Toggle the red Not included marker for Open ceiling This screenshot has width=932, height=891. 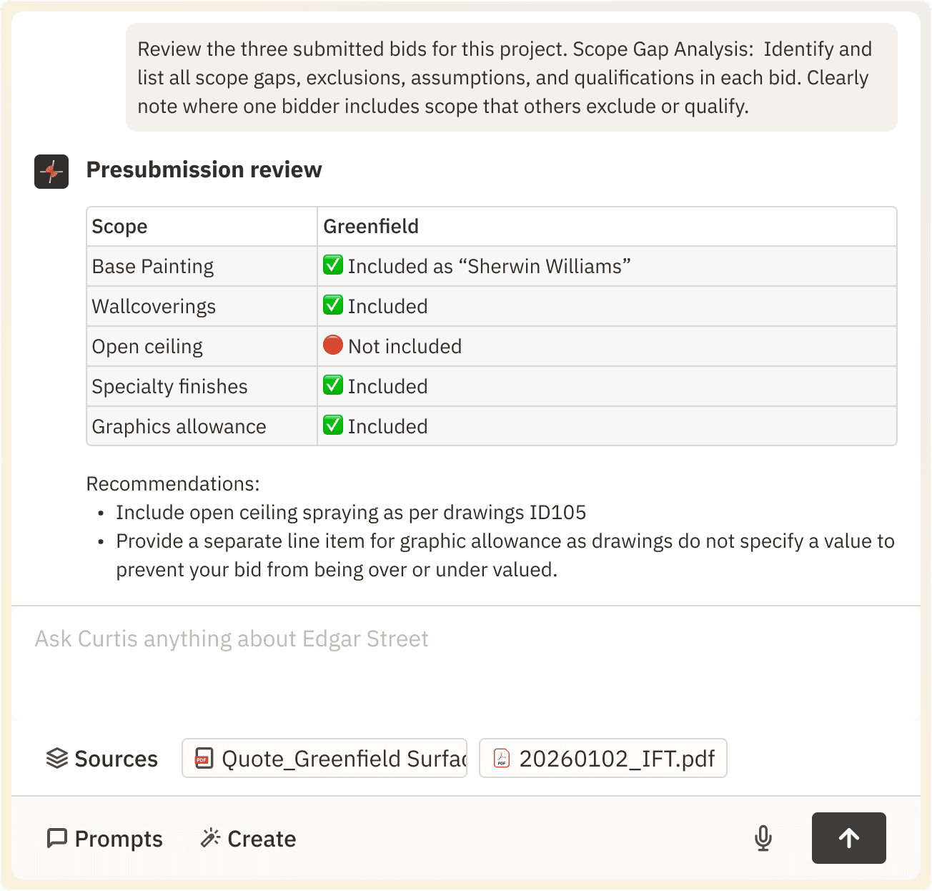pyautogui.click(x=333, y=345)
